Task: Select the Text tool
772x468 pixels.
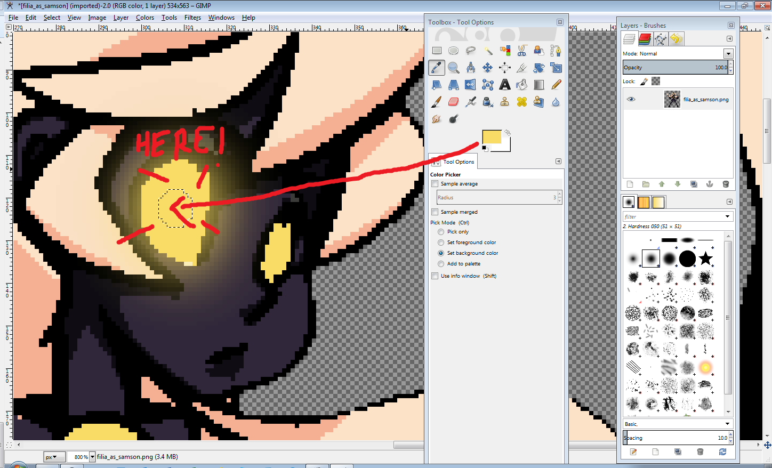Action: click(x=505, y=85)
